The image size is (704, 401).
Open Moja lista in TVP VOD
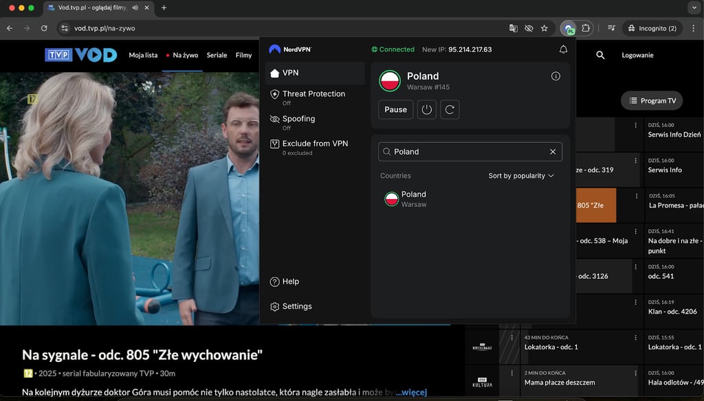[x=143, y=55]
